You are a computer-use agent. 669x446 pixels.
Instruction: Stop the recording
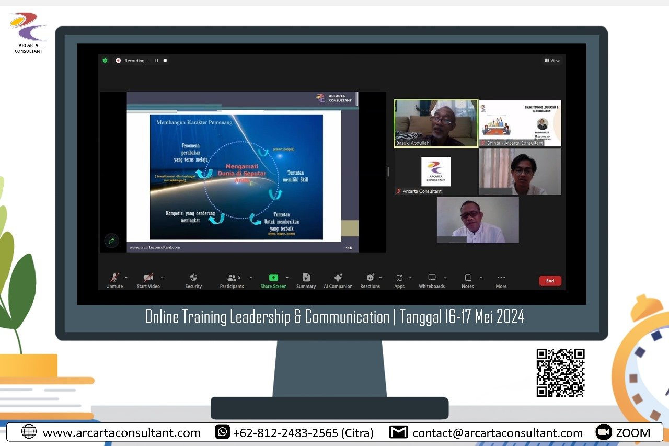pos(165,61)
